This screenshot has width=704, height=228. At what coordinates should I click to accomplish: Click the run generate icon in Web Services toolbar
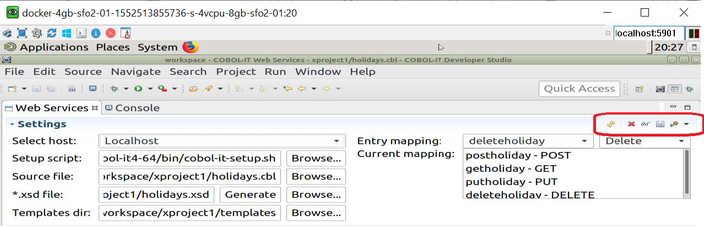[674, 124]
